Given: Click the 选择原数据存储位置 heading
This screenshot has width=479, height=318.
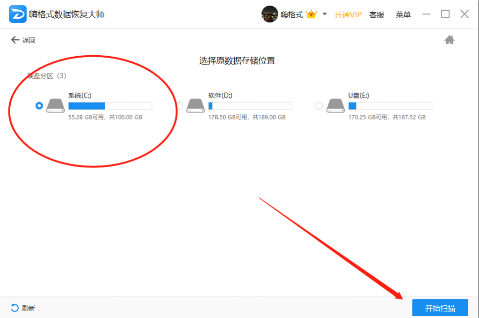Looking at the screenshot, I should pyautogui.click(x=237, y=60).
